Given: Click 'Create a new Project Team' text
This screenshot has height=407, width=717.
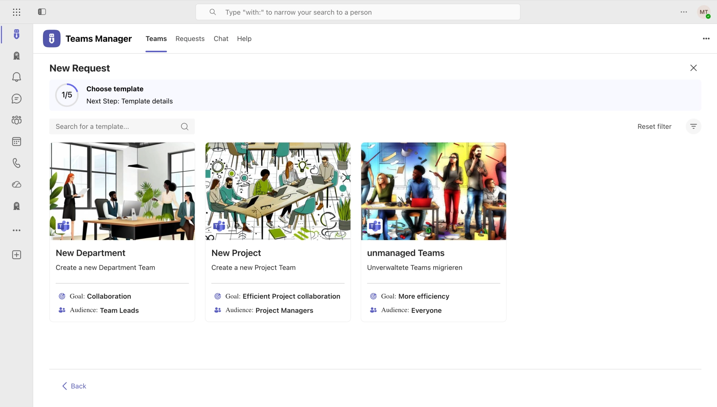Looking at the screenshot, I should click(x=253, y=267).
